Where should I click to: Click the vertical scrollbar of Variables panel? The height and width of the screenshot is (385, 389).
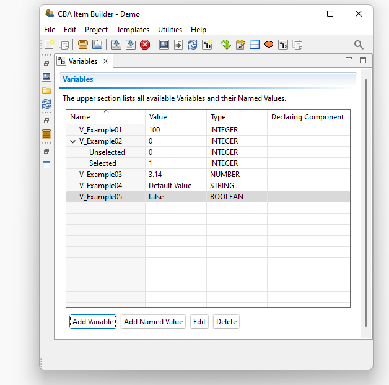367,204
